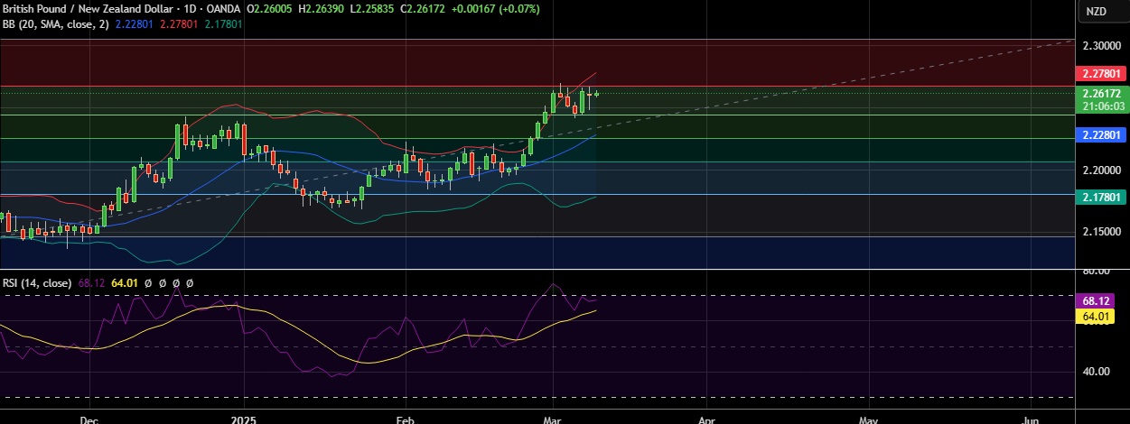
Task: Click the green 2.17801 price axis label
Action: (x=1100, y=197)
